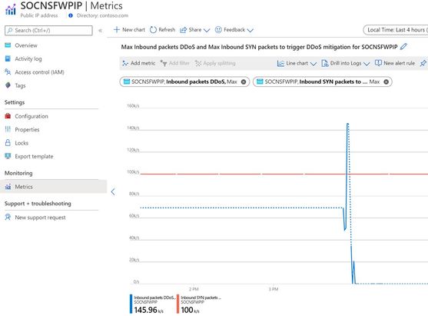Click the 160k/s axis label
Screen dimensions: 428x316
[x=133, y=105]
